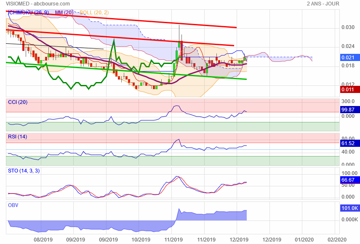Click the 0.024 price axis label

pyautogui.click(x=348, y=46)
